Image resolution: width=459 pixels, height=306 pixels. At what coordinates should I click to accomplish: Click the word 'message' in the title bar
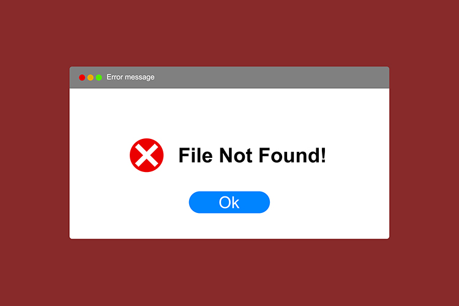140,78
